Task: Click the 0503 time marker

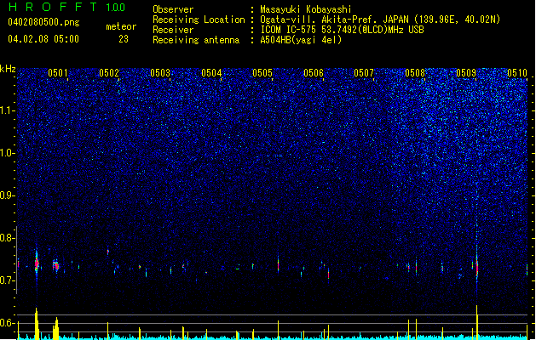Action: tap(160, 73)
